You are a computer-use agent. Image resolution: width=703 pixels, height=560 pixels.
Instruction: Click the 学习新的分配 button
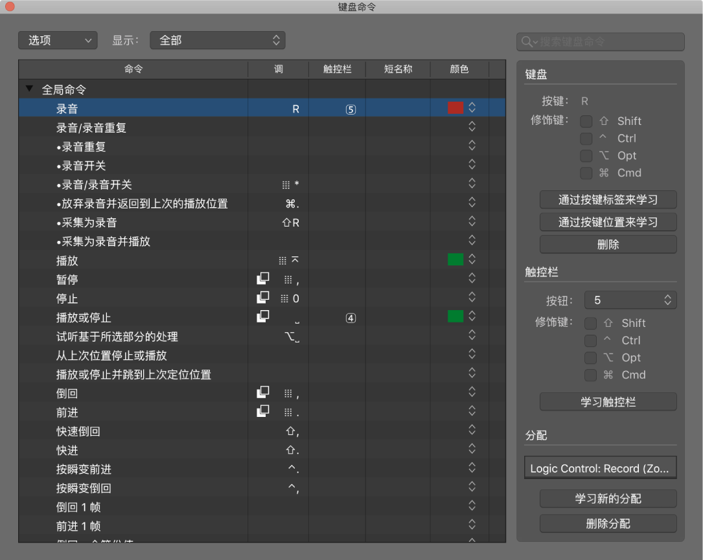607,498
